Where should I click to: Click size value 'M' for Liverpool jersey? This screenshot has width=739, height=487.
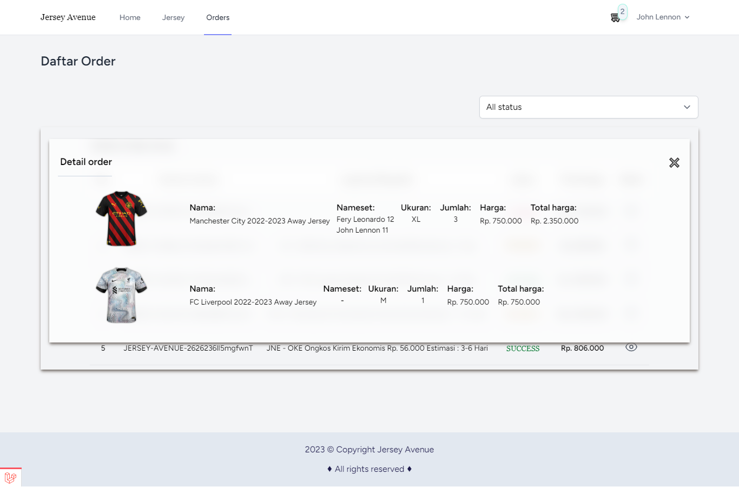pos(383,300)
